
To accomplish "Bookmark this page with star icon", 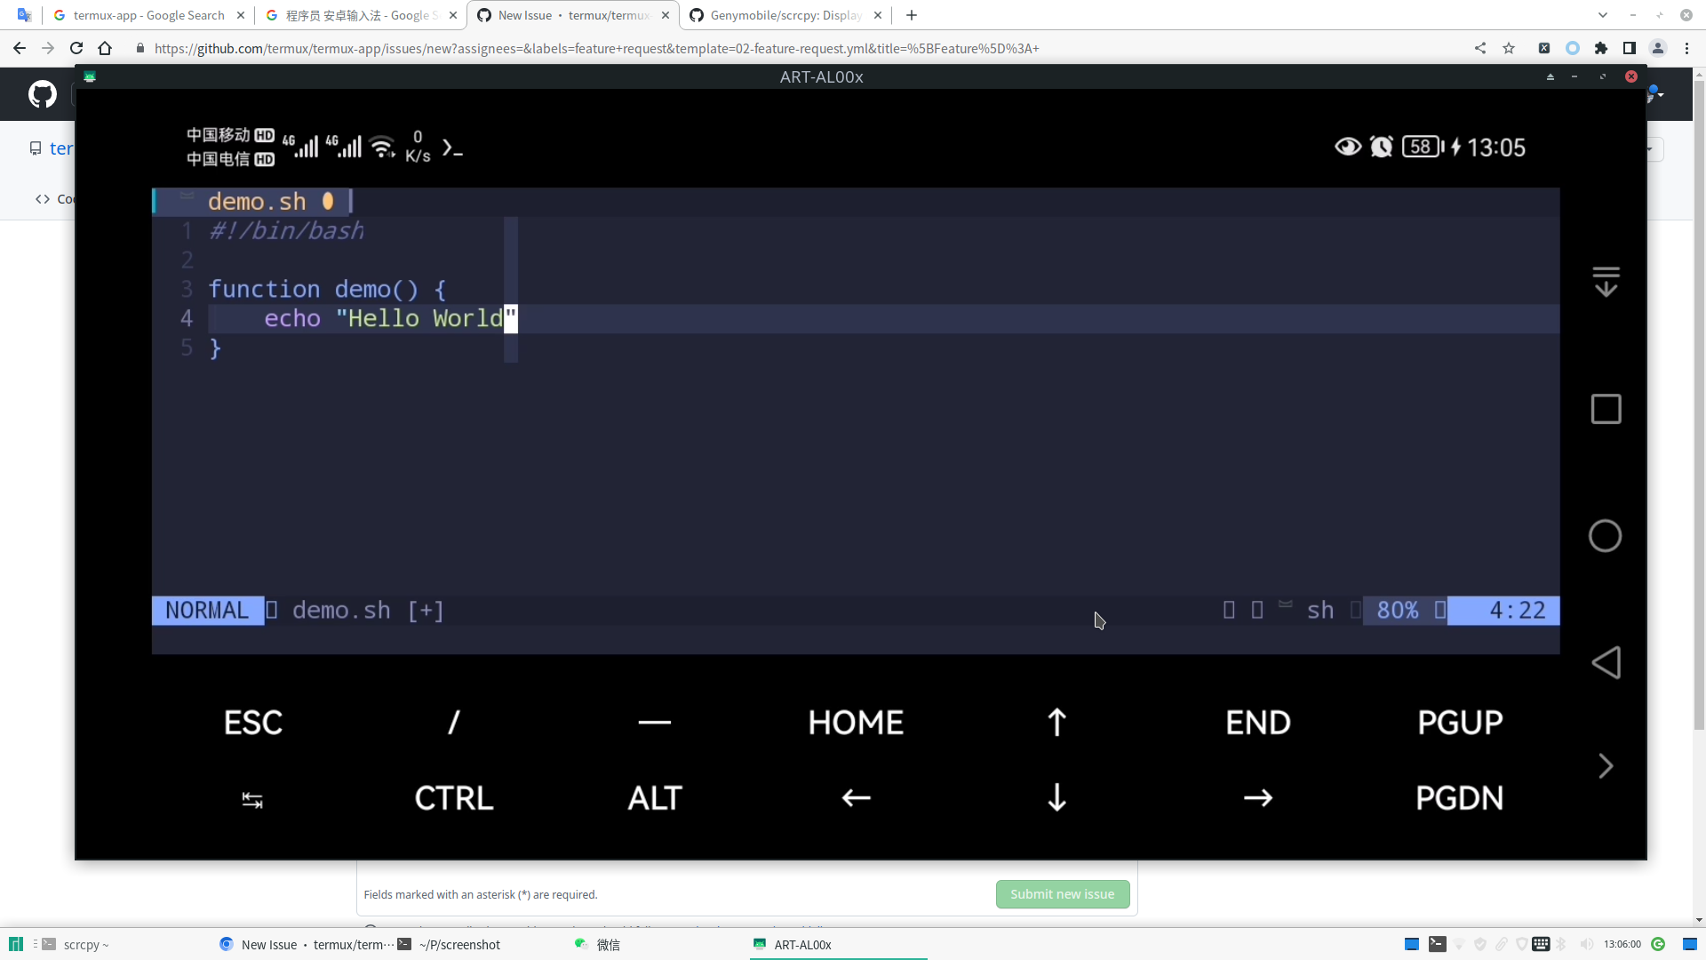I will click(x=1509, y=48).
